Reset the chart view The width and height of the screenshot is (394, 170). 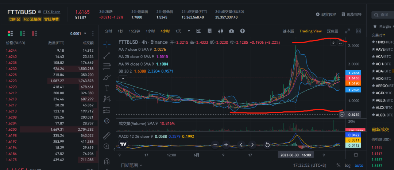(x=268, y=145)
